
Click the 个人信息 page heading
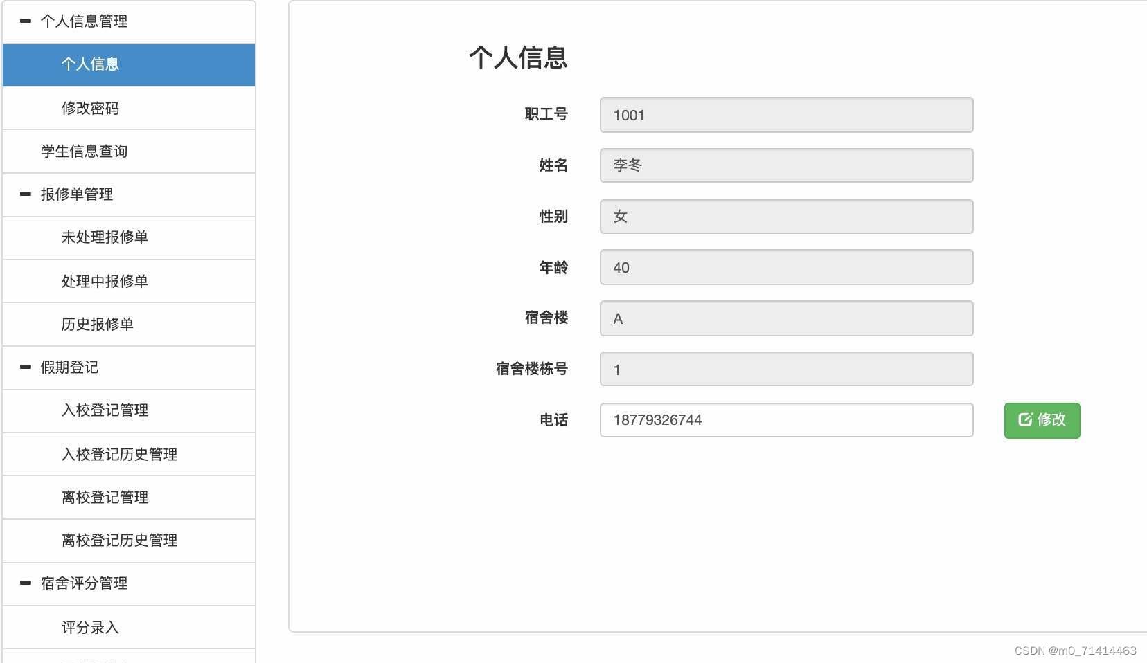click(x=518, y=57)
